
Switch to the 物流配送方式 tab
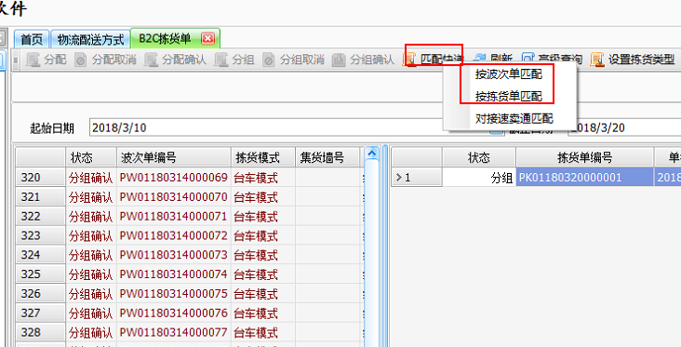pyautogui.click(x=91, y=39)
